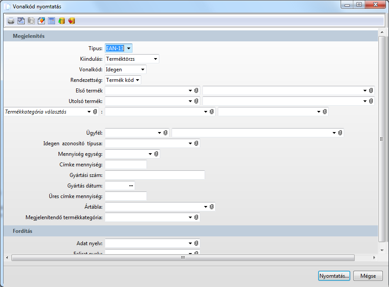Click paperclip for Megjelenítendő termékkategória

tap(196, 217)
